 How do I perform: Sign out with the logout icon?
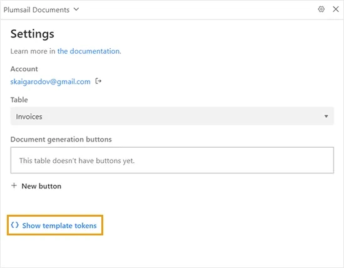tap(98, 81)
